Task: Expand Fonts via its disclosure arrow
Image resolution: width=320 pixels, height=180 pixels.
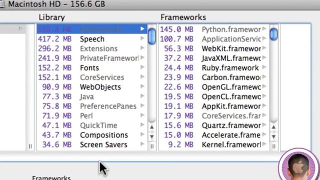Action: tap(142, 67)
